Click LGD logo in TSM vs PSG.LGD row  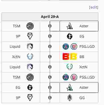74,77
